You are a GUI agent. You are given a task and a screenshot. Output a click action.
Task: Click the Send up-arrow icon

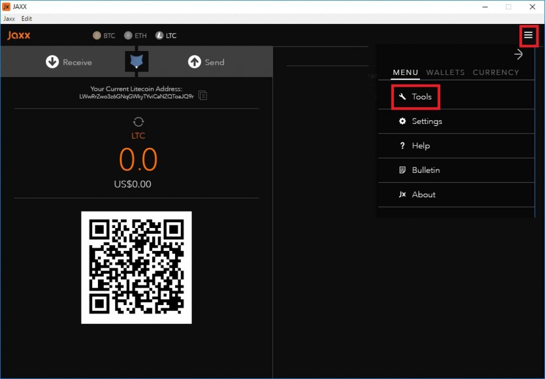point(194,62)
